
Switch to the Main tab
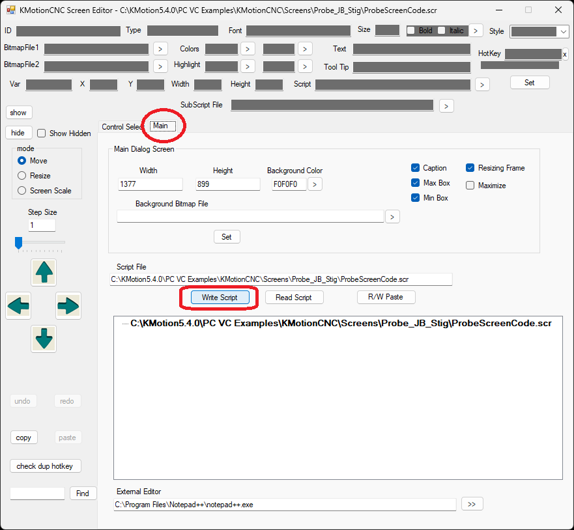[161, 126]
